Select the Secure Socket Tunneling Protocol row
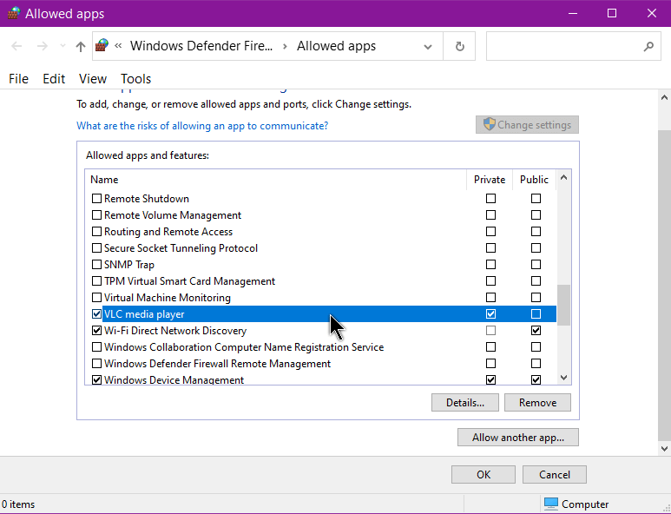This screenshot has height=514, width=671. pyautogui.click(x=323, y=248)
